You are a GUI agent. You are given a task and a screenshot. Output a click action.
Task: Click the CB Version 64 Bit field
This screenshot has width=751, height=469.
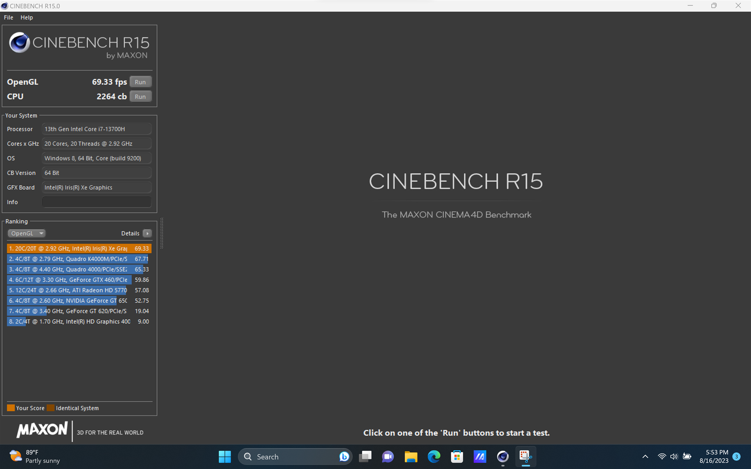click(x=97, y=173)
